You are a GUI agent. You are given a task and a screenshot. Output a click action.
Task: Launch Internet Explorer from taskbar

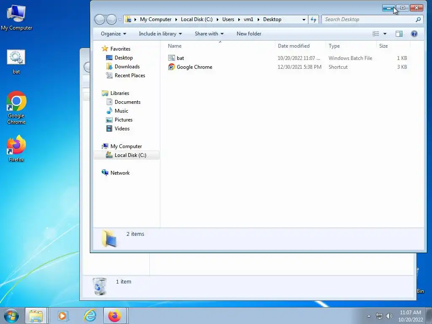pyautogui.click(x=90, y=316)
